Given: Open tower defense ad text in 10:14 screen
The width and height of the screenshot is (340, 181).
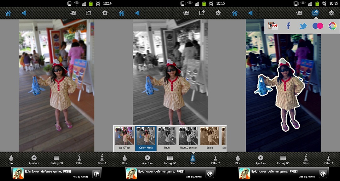Looking at the screenshot, I should pos(48,172).
